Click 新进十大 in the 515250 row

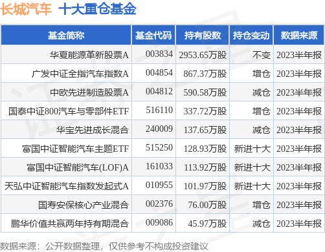point(252,149)
